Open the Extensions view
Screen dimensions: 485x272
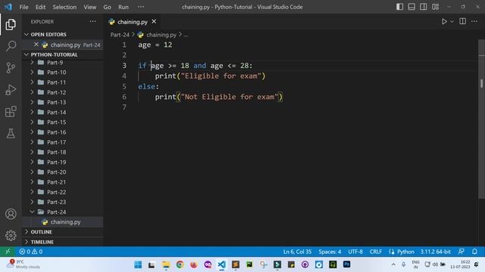coord(11,112)
